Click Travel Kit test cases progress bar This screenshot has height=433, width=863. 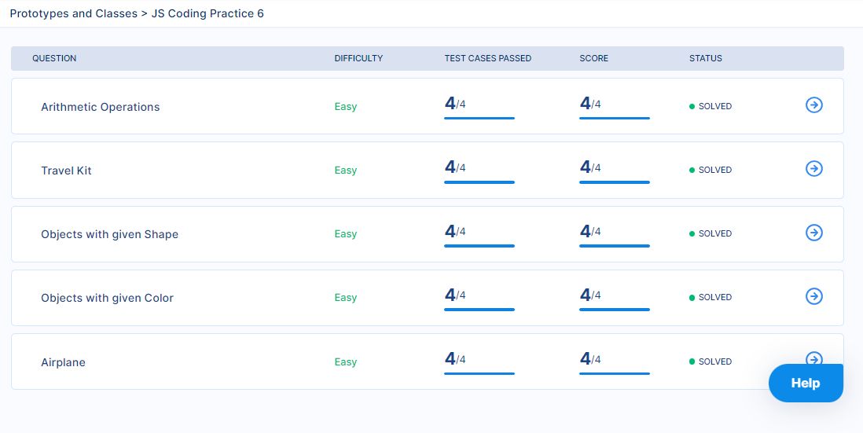pyautogui.click(x=479, y=182)
